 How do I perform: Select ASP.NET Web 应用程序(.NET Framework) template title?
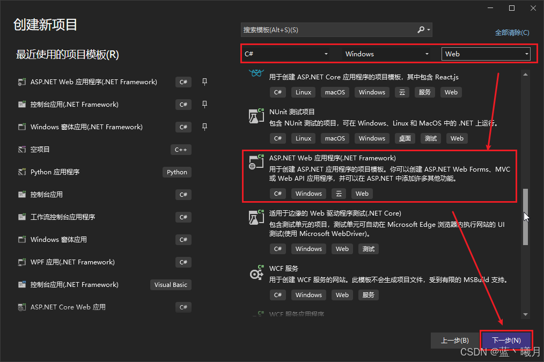pos(333,158)
